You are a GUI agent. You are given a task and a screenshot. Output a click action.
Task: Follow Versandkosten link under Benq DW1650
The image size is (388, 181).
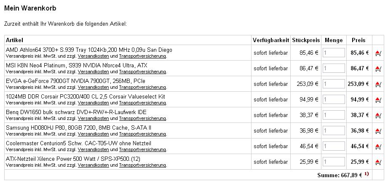pyautogui.click(x=93, y=118)
